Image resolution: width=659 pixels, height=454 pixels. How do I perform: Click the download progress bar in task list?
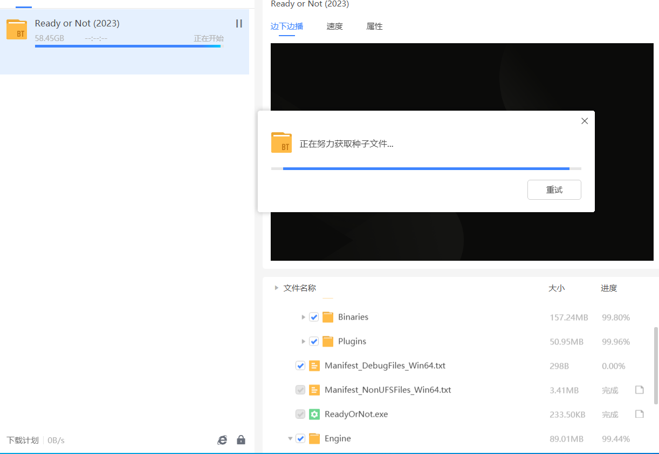pyautogui.click(x=128, y=46)
